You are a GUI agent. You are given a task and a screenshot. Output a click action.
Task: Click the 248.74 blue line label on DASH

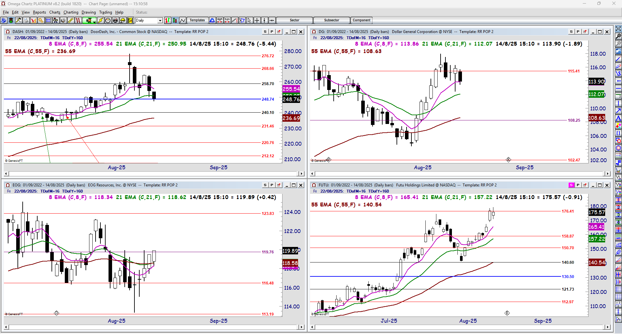pyautogui.click(x=268, y=99)
